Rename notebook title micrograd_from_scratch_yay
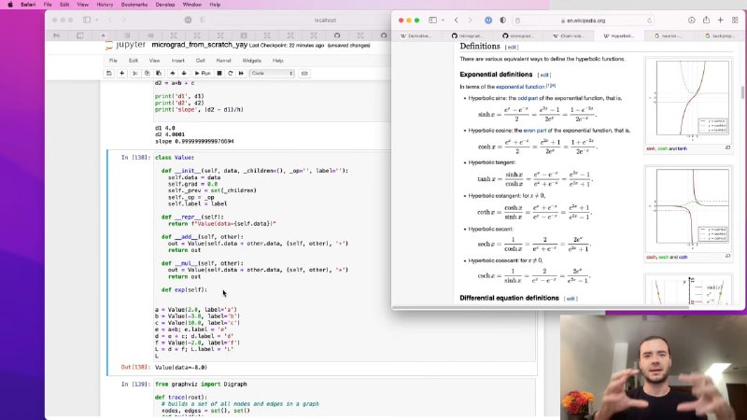Screen dimensions: 747x420 [199, 45]
